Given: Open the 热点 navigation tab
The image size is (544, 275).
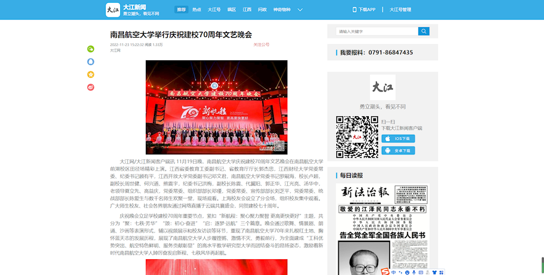Looking at the screenshot, I should [x=196, y=10].
